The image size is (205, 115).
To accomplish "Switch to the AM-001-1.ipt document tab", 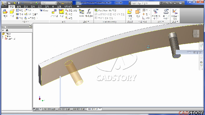I will (49, 109).
